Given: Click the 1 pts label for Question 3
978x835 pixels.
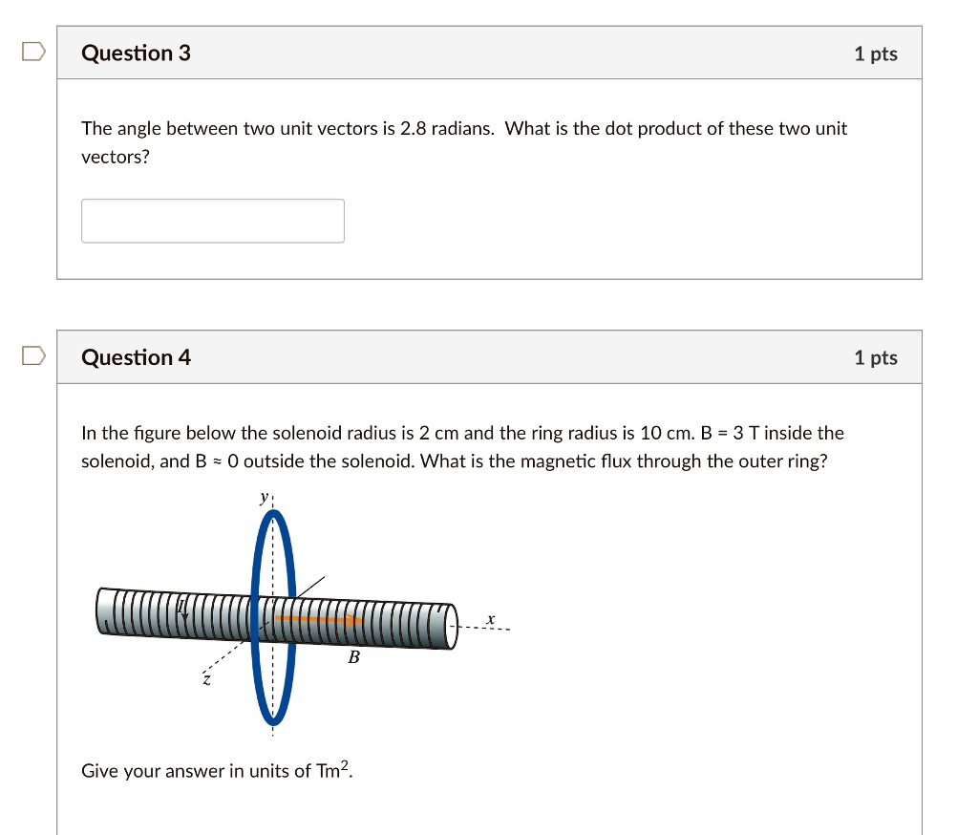Looking at the screenshot, I should click(x=875, y=54).
